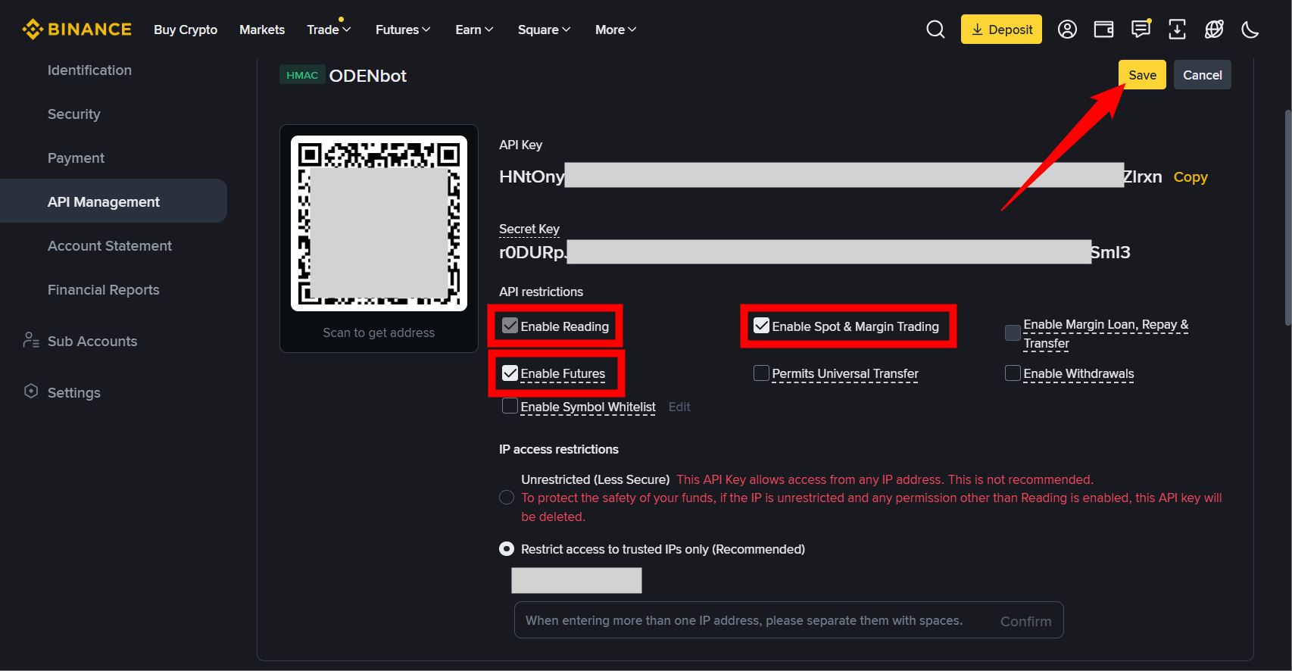Open the user profile icon
Viewport: 1292px width, 671px height.
tap(1067, 30)
